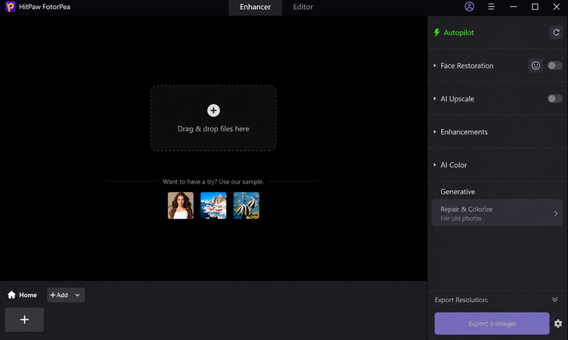Viewport: 568px width, 340px height.
Task: Switch to the Enhancer tab
Action: coord(255,7)
